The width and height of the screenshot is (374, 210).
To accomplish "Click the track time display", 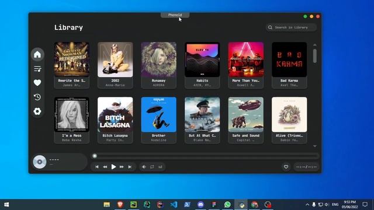I will (306, 167).
